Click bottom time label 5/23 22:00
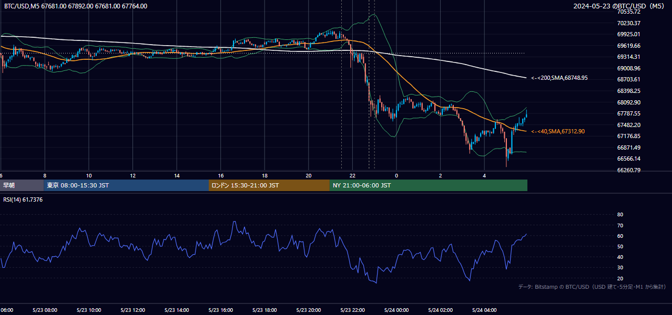 tap(352, 310)
